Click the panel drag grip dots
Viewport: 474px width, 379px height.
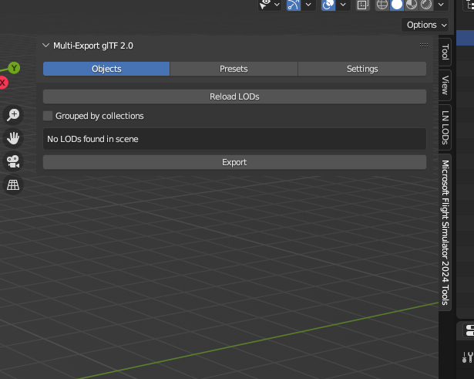[x=423, y=45]
